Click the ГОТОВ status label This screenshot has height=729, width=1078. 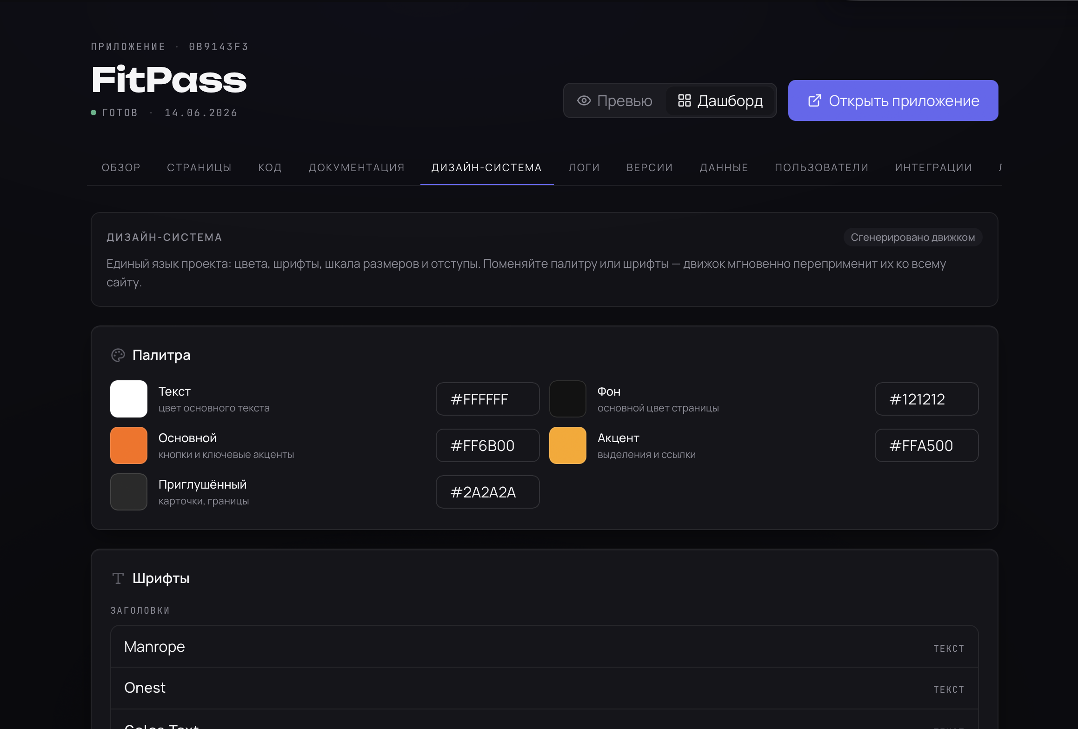tap(120, 113)
